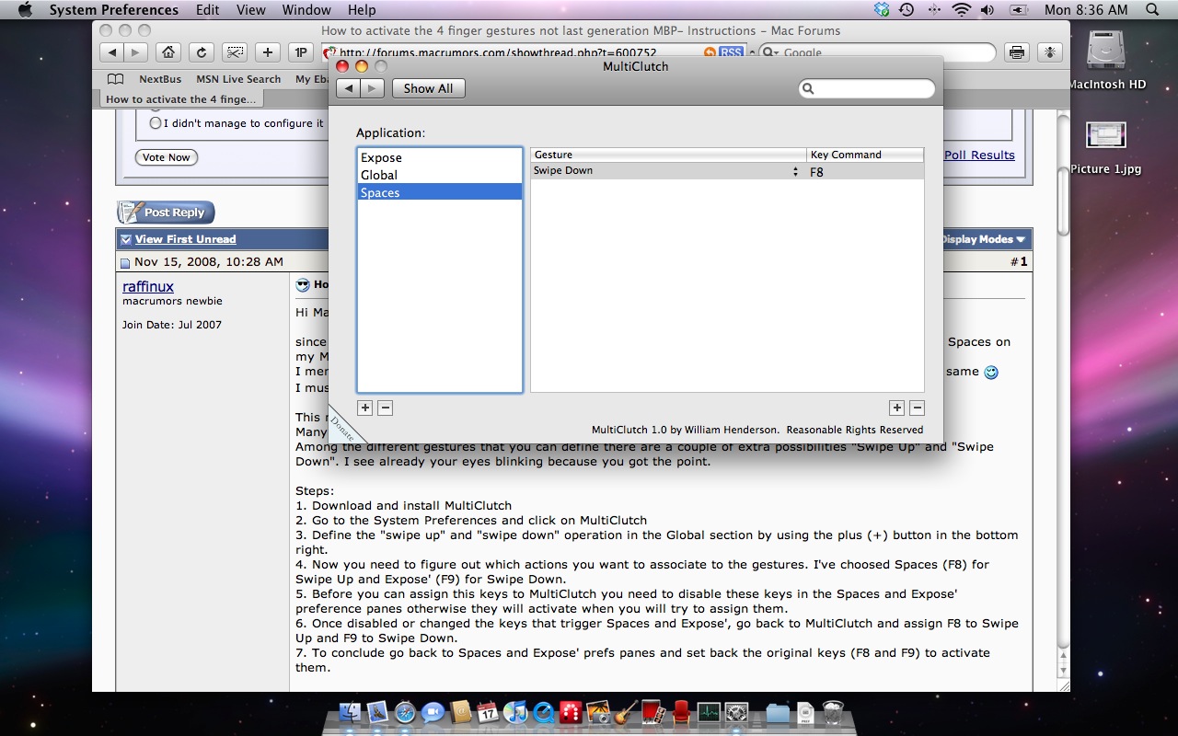Screen dimensions: 1178x736
Task: Click the bug report button in Safari
Action: click(1049, 52)
